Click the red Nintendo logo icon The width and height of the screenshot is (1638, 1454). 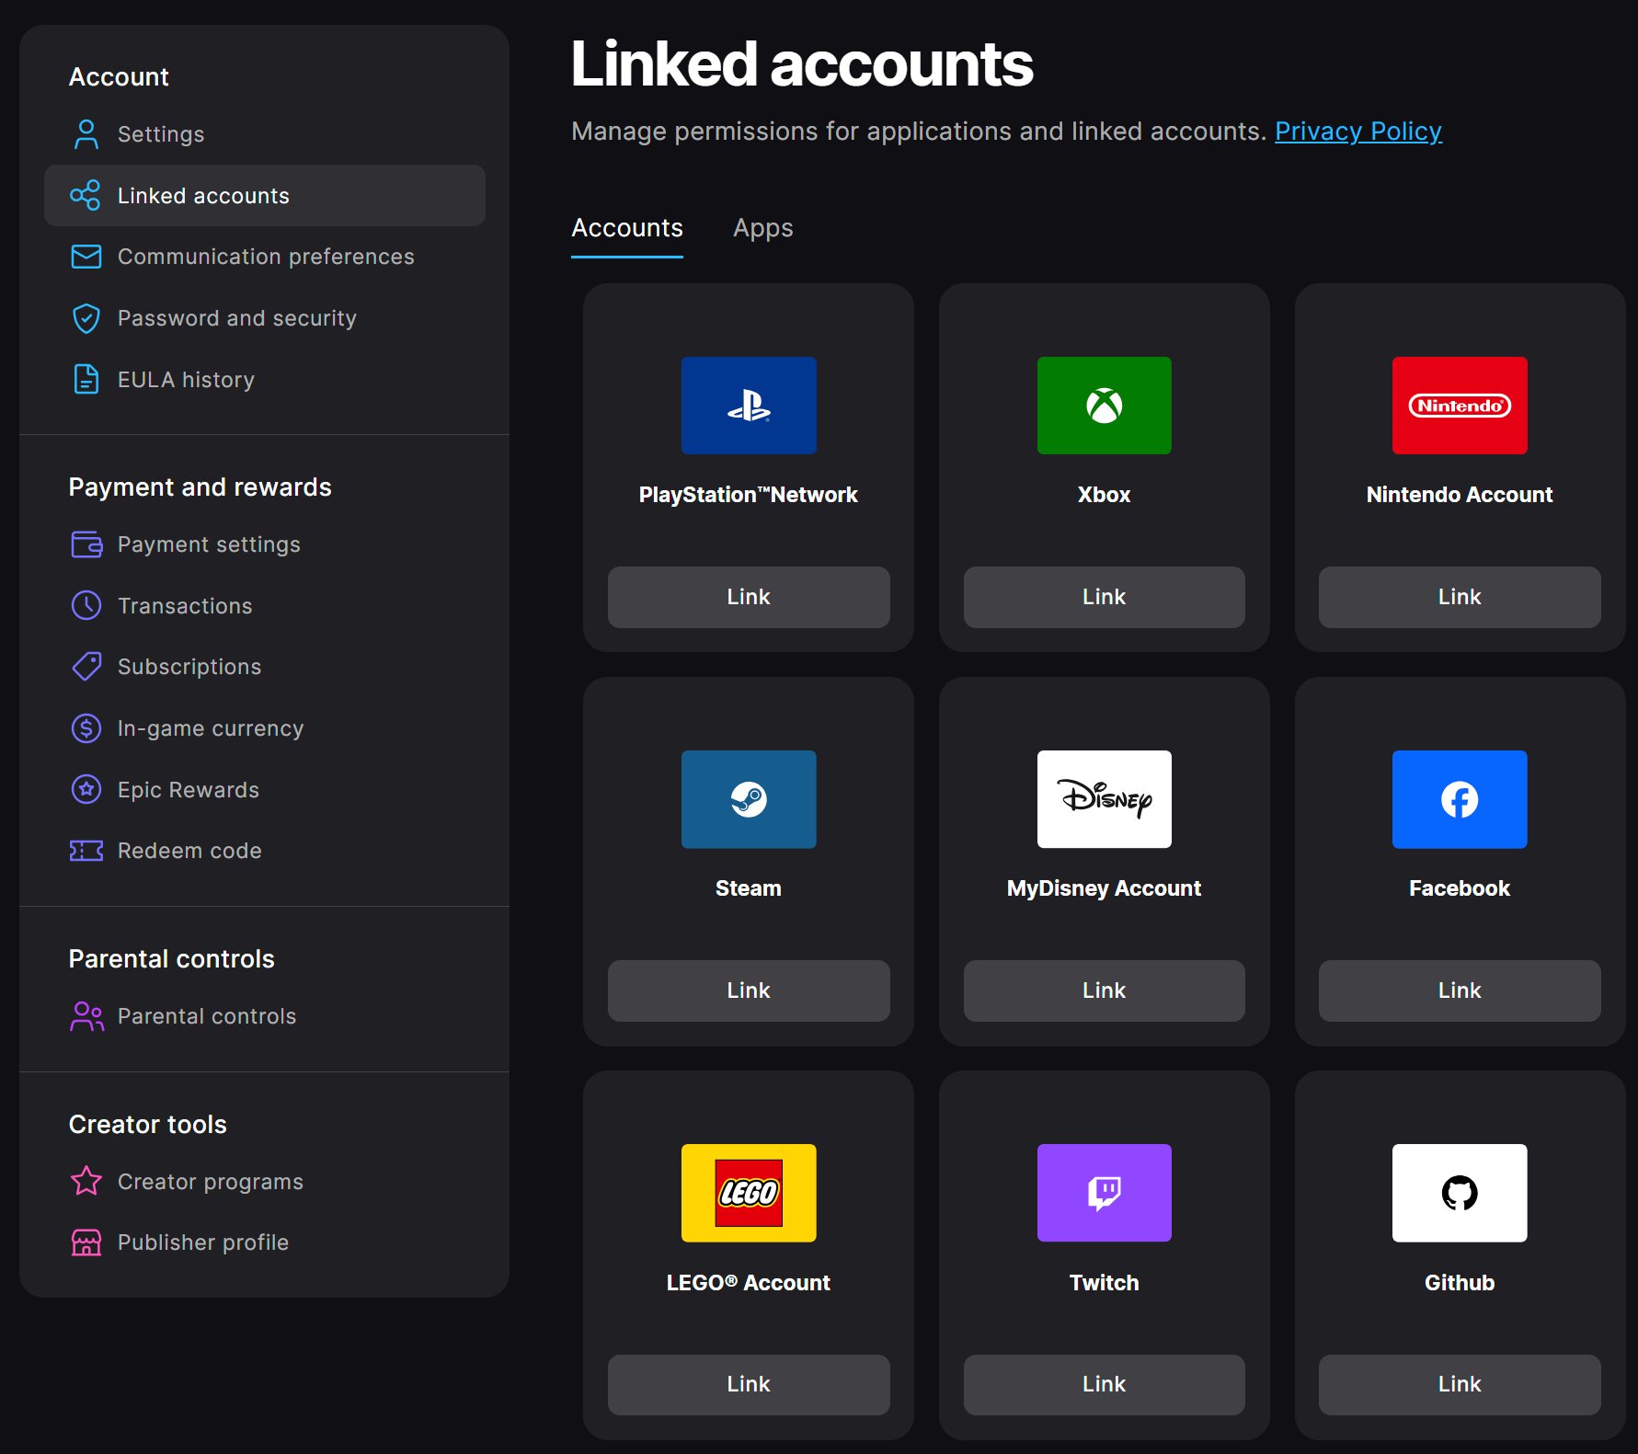click(x=1459, y=406)
